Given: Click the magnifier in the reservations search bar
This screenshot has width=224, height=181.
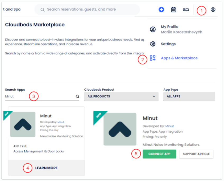Looking at the screenshot, I should tap(42, 10).
